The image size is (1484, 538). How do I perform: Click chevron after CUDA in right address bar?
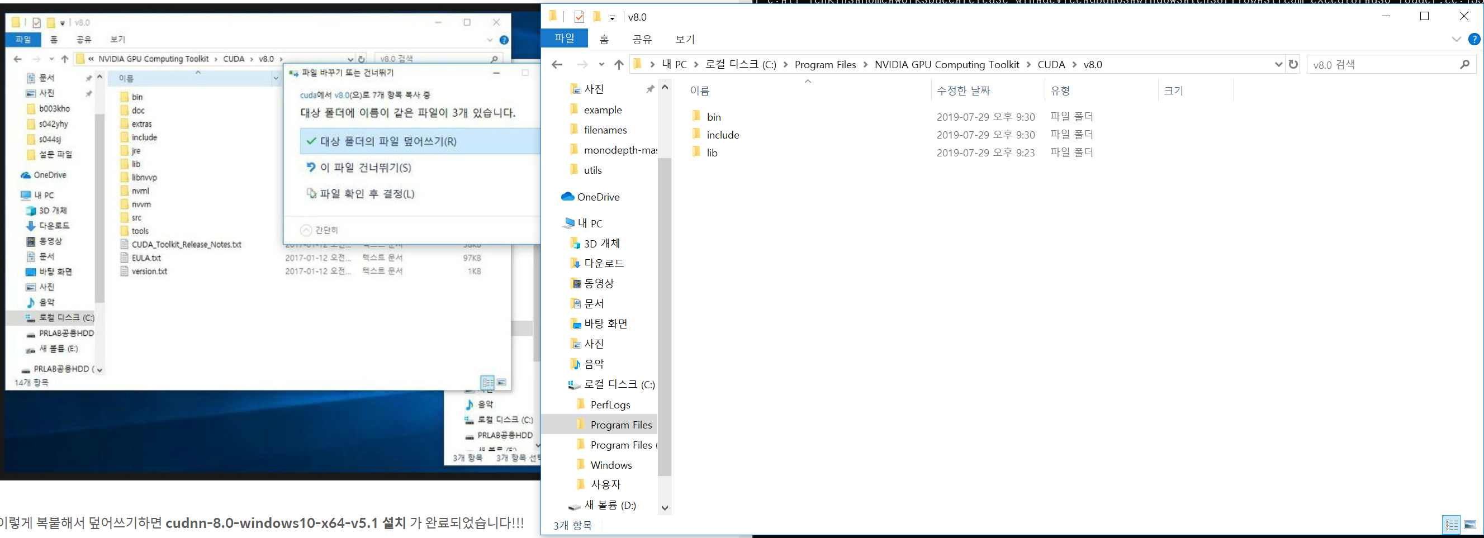pyautogui.click(x=1074, y=64)
